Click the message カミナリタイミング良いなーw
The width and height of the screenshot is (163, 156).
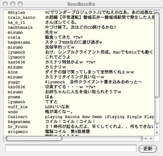75,77
